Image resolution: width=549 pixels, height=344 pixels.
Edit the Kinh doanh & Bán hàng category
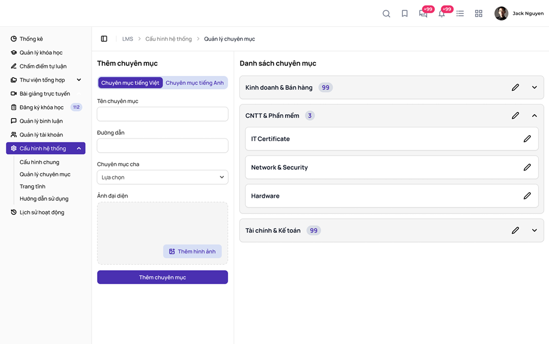coord(515,87)
